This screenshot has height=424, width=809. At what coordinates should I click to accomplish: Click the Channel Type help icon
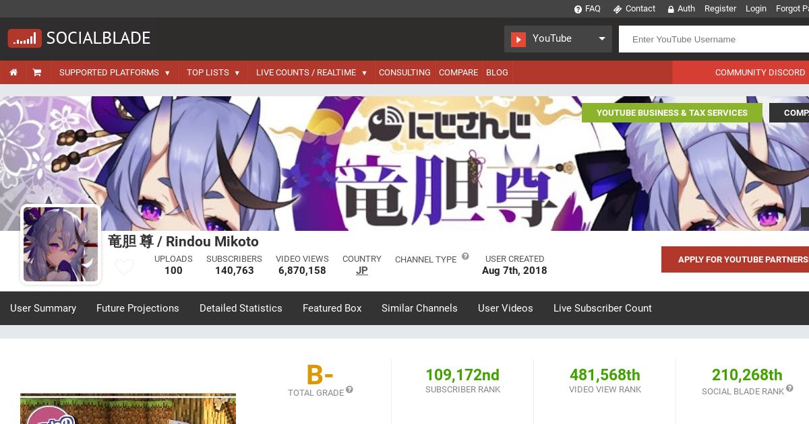[465, 257]
